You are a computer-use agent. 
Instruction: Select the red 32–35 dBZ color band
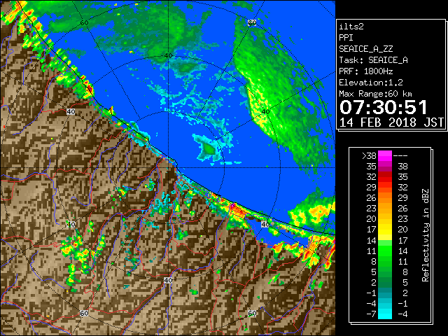(x=385, y=177)
